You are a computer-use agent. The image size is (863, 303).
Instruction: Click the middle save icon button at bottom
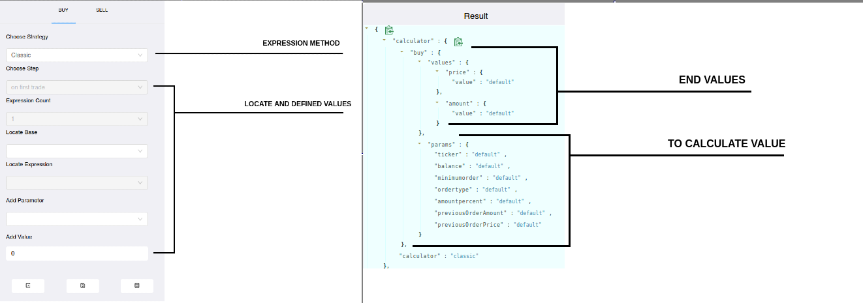point(82,285)
